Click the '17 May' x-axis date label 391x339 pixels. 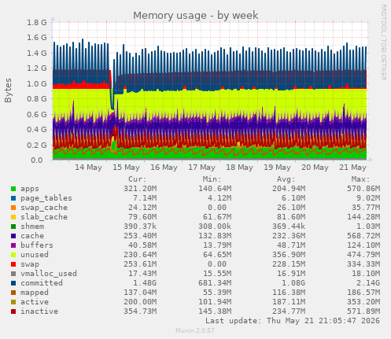[201, 168]
